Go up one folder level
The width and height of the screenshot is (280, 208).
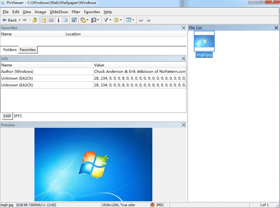coord(35,20)
